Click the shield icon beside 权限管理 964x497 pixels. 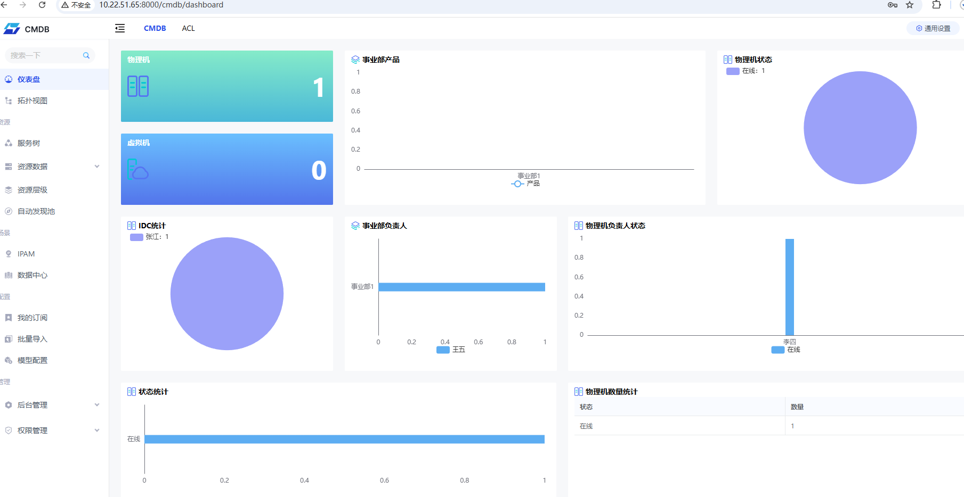click(9, 430)
